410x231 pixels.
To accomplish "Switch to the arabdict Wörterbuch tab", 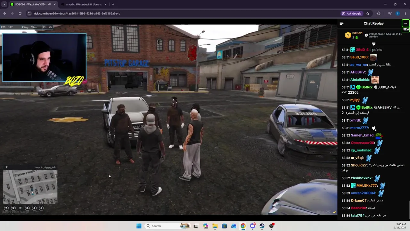I will coord(83,4).
